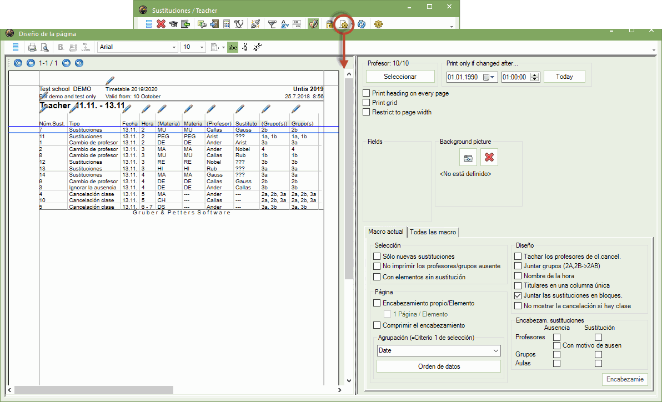Go to next page of preview
Viewport: 662px width, 402px height.
(x=66, y=63)
